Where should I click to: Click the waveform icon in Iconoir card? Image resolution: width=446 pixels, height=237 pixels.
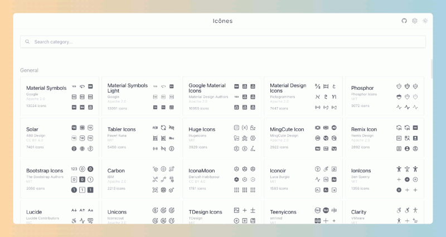(318, 180)
